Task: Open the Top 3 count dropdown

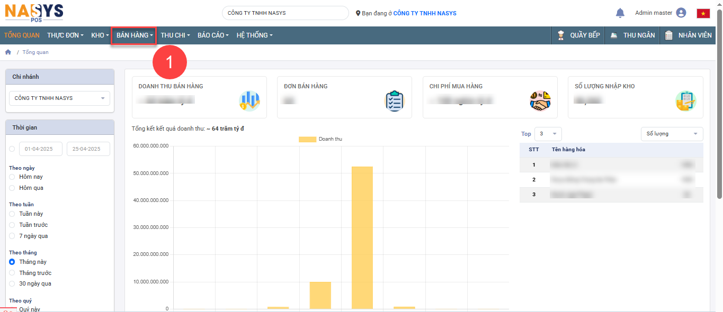Action: click(x=548, y=134)
